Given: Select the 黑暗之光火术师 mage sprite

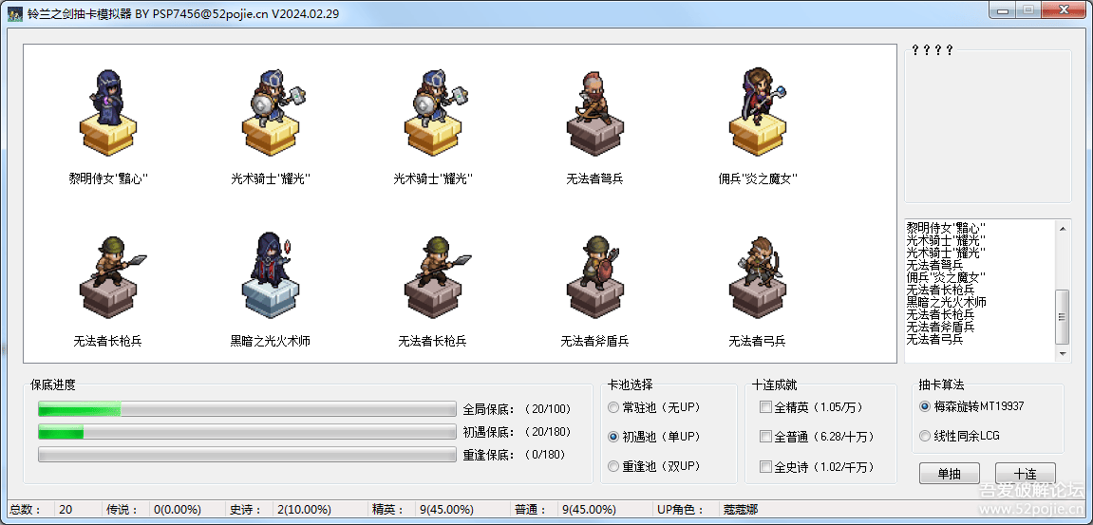Looking at the screenshot, I should [x=271, y=275].
